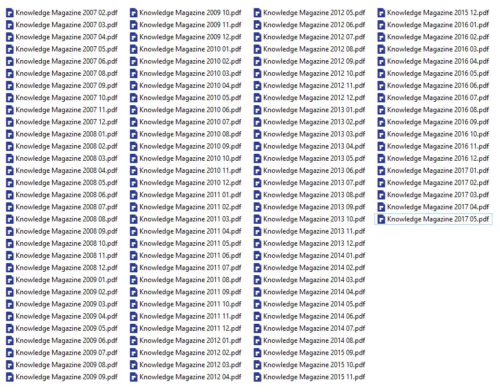Select file name Knowledge Magazine 2008 12.pdf

tap(66, 268)
